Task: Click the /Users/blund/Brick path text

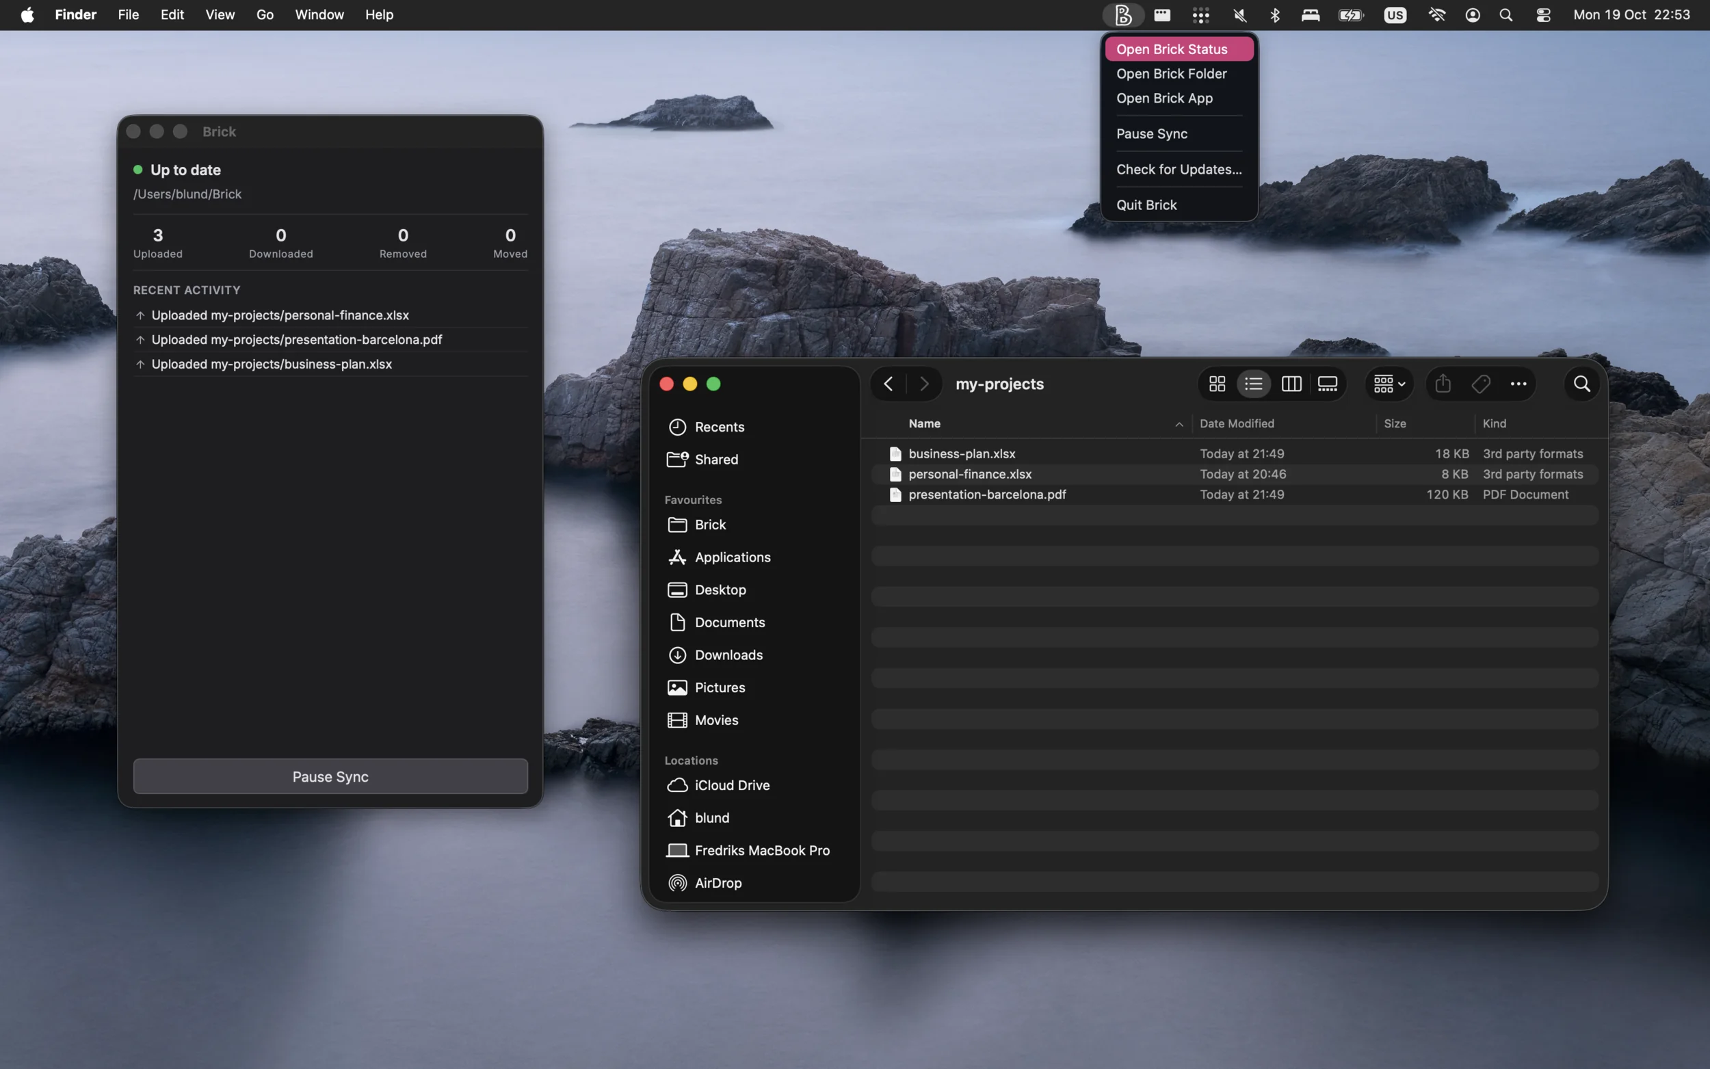Action: [187, 194]
